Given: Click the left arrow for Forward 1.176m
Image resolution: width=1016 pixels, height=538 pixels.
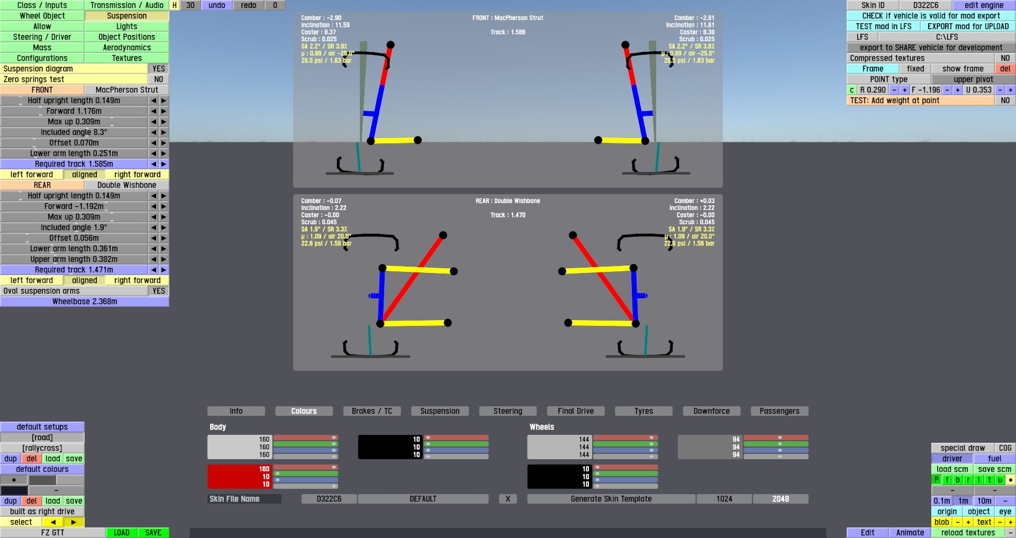Looking at the screenshot, I should tap(153, 111).
